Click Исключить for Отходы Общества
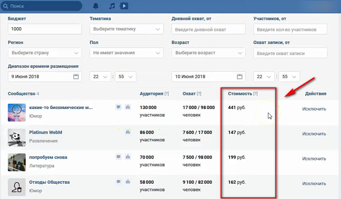The image size is (341, 199). click(314, 183)
